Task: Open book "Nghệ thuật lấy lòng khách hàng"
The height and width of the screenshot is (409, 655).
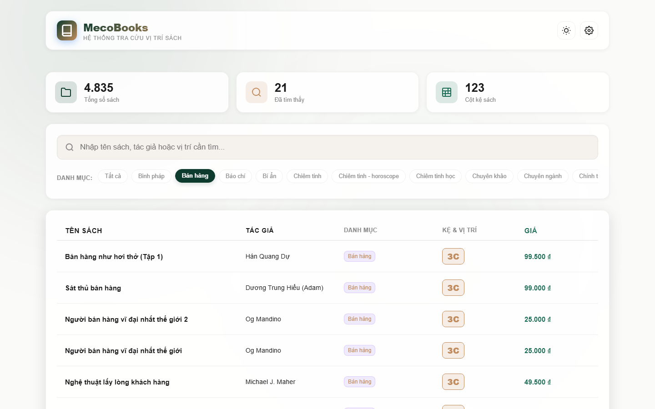Action: [x=117, y=382]
